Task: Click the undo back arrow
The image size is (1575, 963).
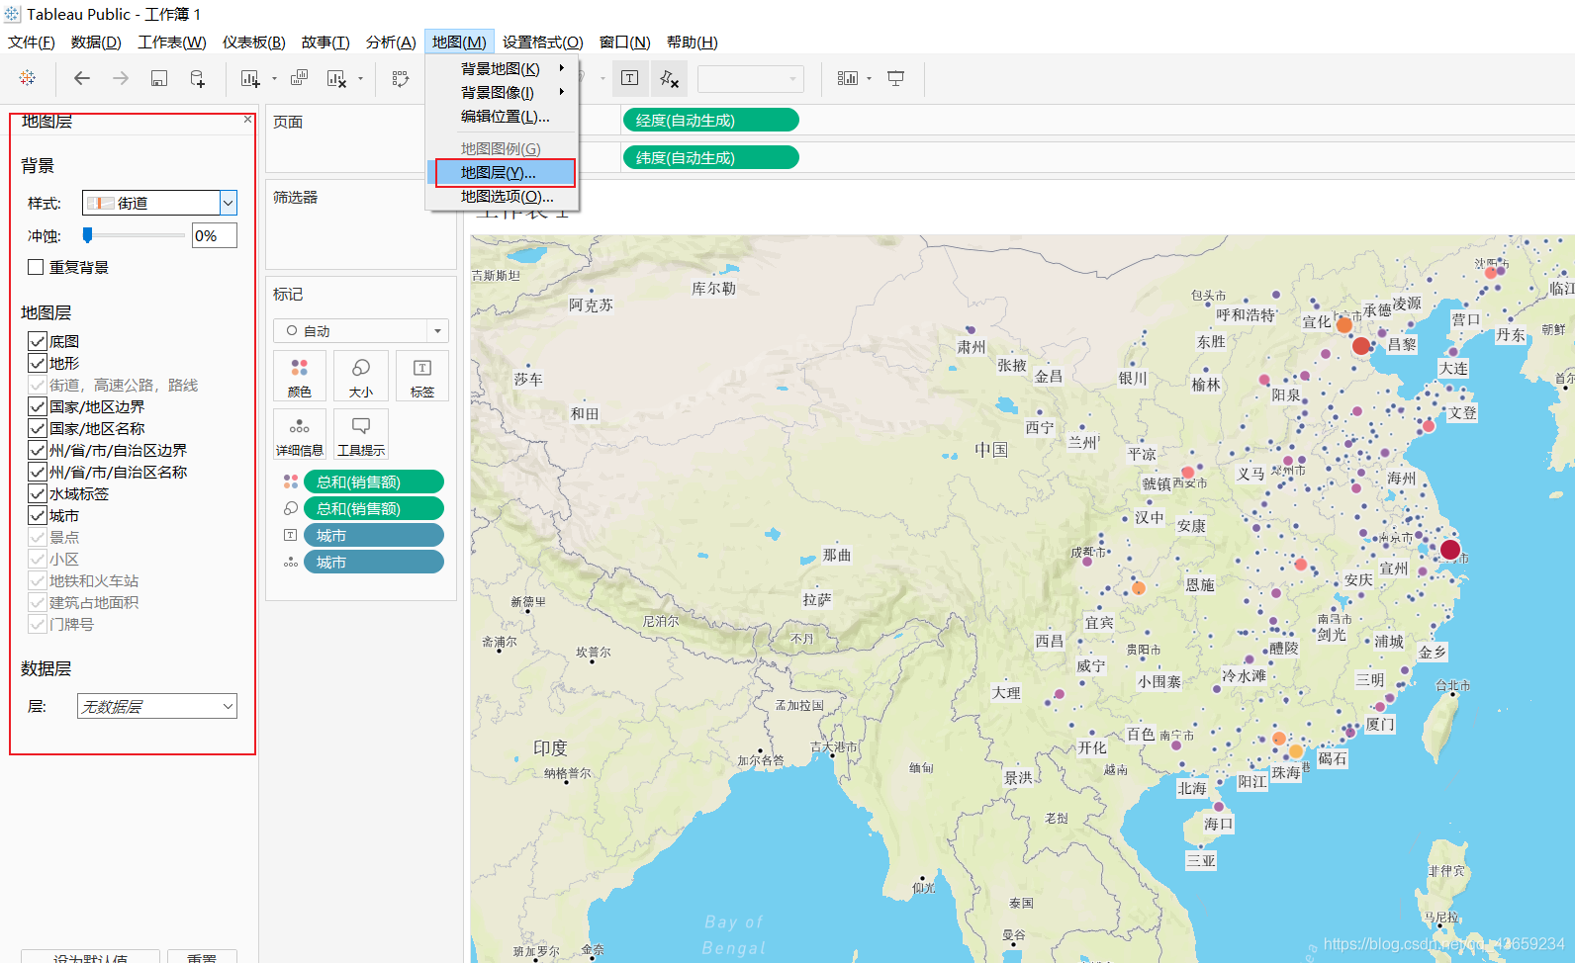Action: point(82,78)
